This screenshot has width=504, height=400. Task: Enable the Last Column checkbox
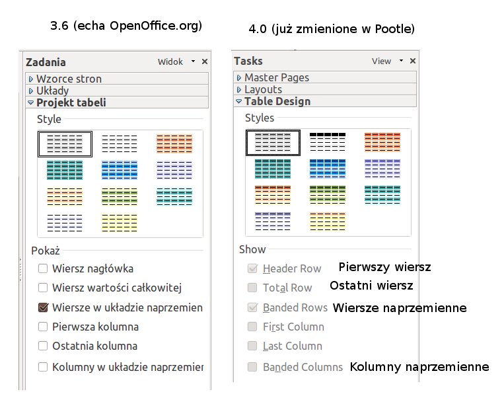pos(252,346)
